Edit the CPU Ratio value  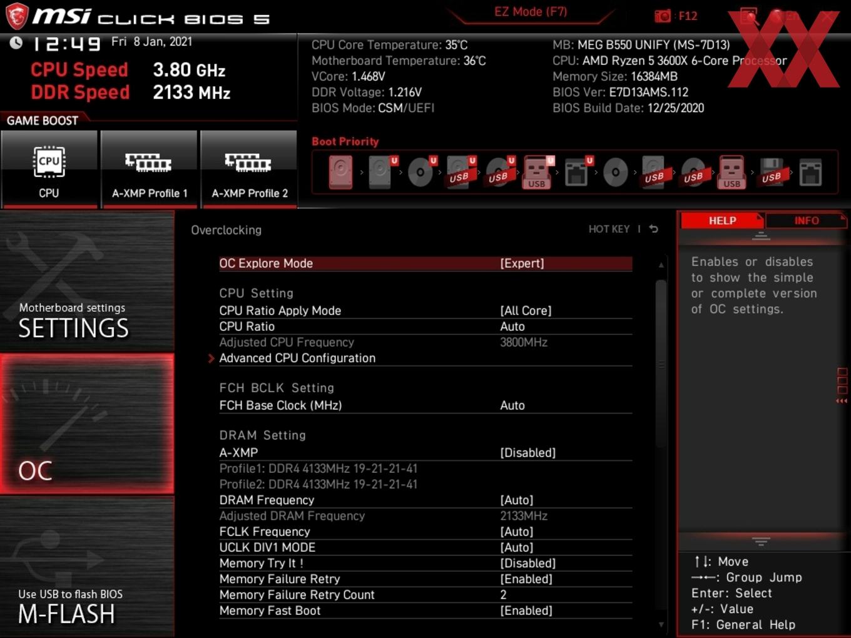(x=425, y=327)
